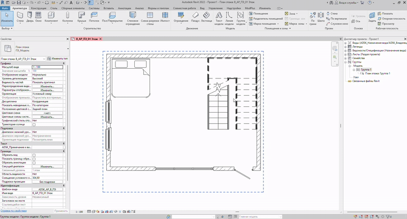This screenshot has height=219, width=407.
Task: Collapse the Группы tree node
Action: (346, 62)
